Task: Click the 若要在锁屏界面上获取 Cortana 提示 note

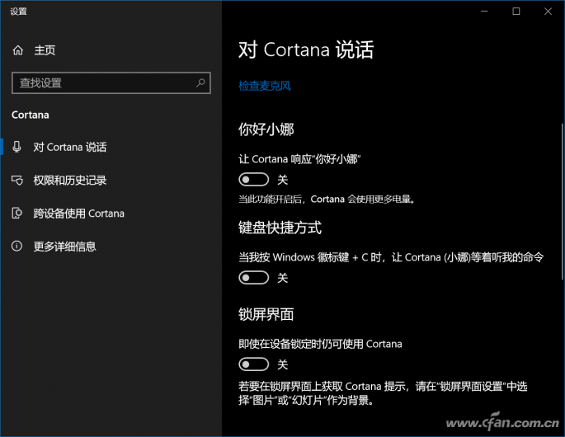Action: 383,392
